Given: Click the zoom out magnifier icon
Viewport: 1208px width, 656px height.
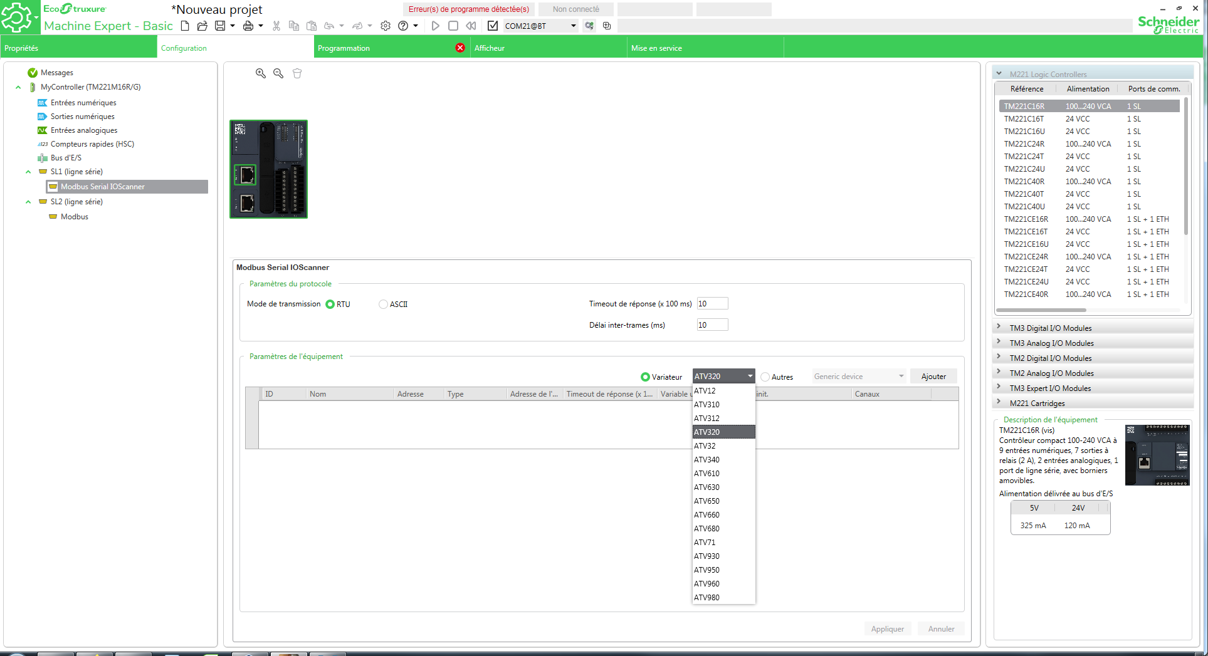Looking at the screenshot, I should tap(278, 73).
